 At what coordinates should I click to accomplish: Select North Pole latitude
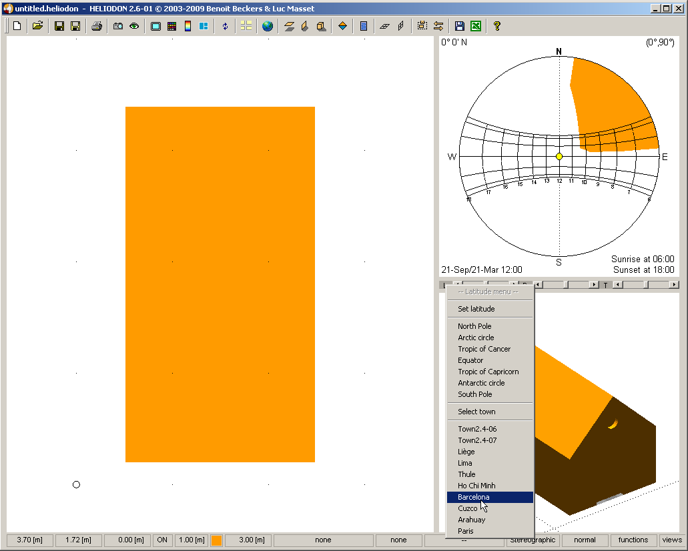click(490, 326)
